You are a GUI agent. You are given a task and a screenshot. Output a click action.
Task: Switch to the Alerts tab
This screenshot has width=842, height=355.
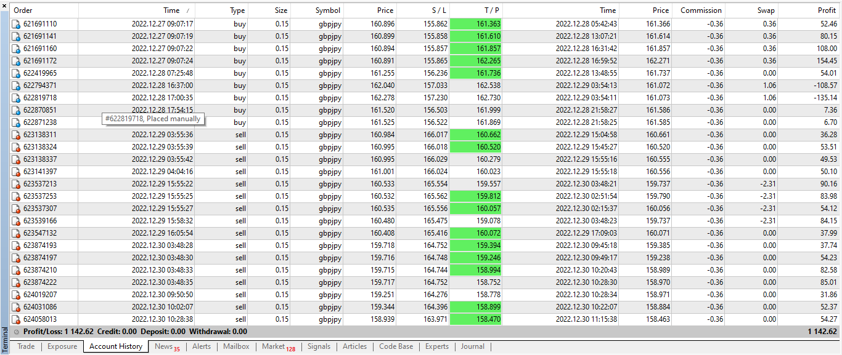coord(202,346)
